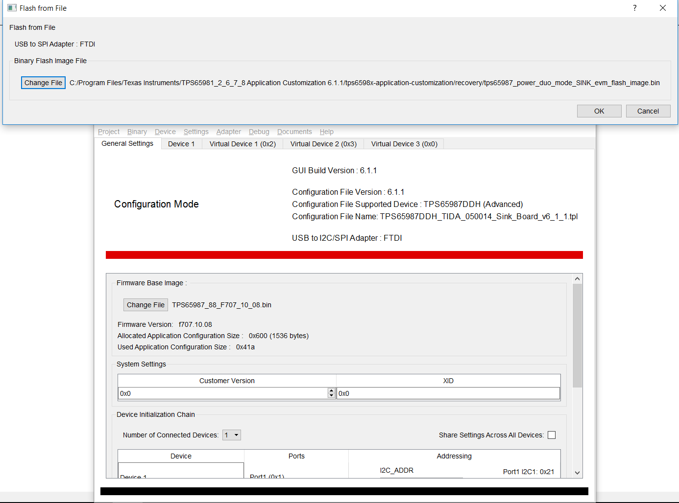The image size is (679, 503).
Task: Confirm the flash dialog with OK
Action: click(599, 111)
